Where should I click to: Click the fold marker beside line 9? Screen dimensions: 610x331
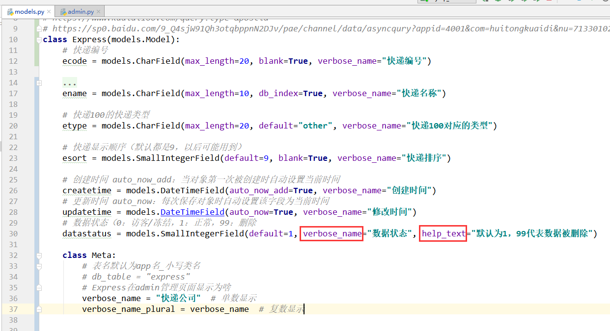click(x=39, y=29)
